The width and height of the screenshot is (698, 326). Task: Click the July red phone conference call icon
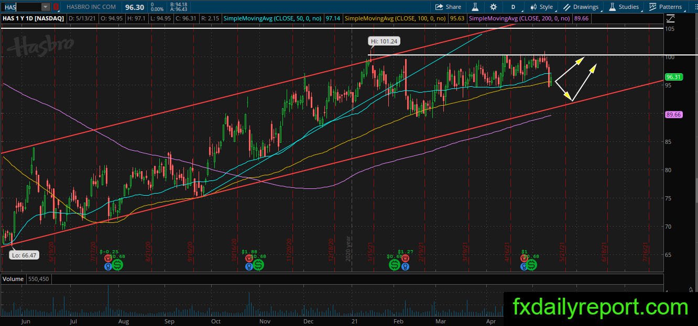coord(108,258)
